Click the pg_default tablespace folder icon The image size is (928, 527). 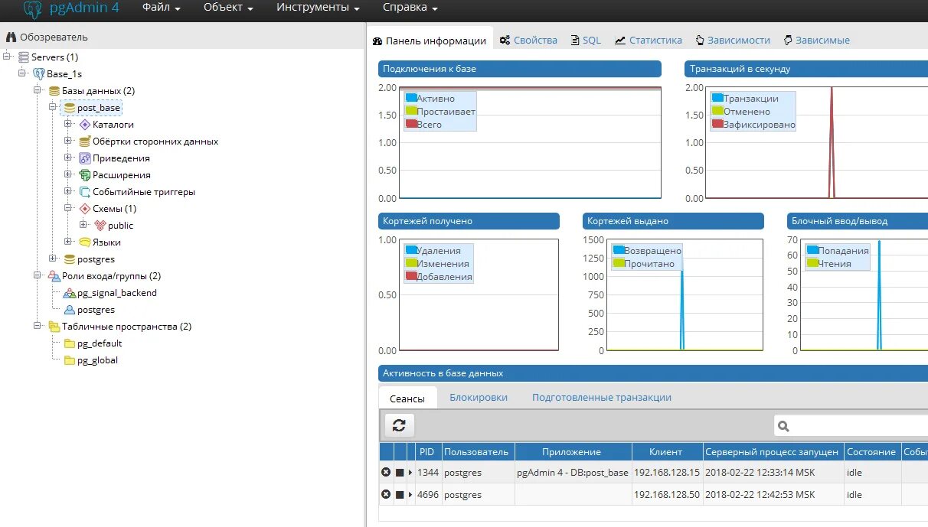coord(69,343)
